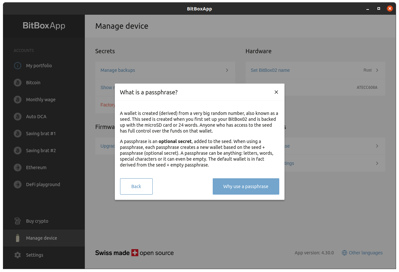This screenshot has width=399, height=272.
Task: Go to the Auto DCA account
Action: (x=44, y=117)
